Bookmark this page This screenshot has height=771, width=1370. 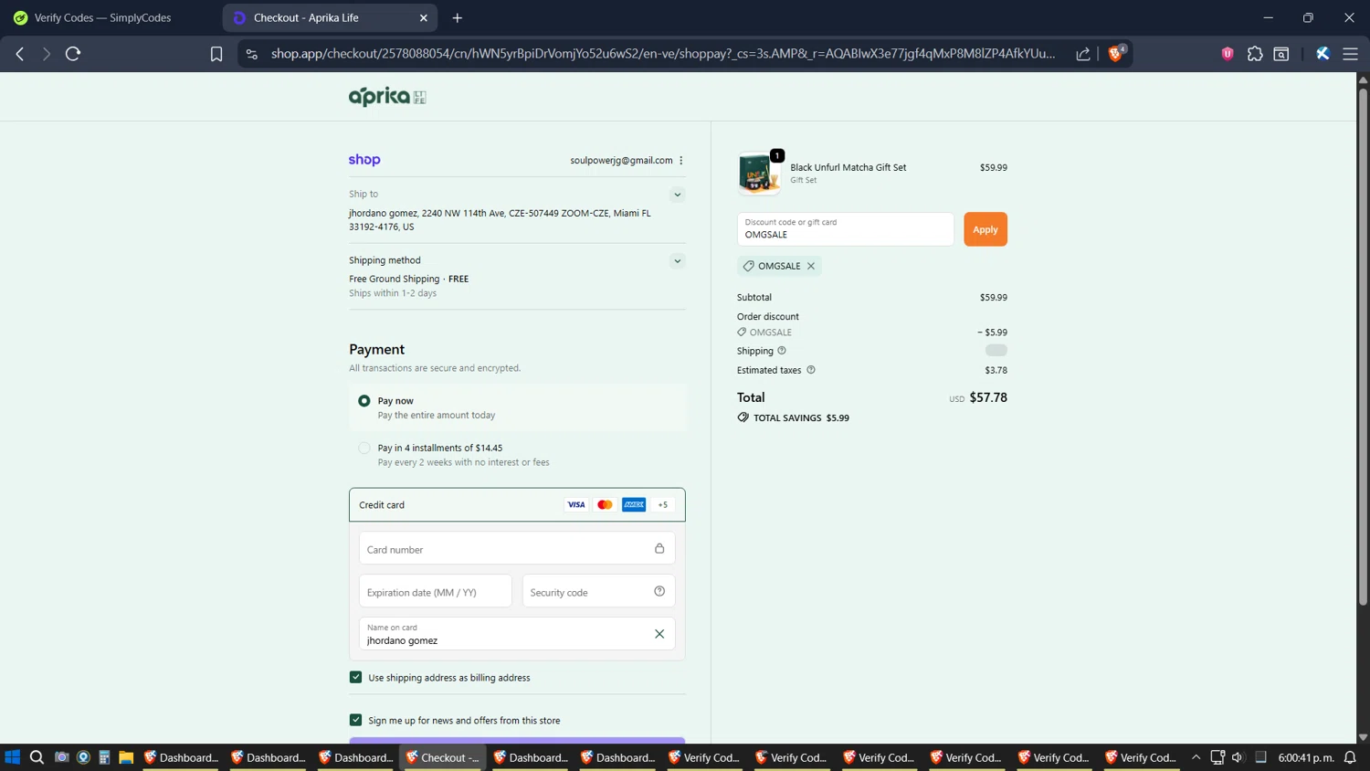click(x=216, y=54)
